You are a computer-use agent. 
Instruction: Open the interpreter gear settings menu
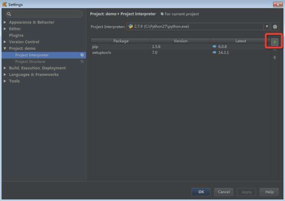pos(275,27)
